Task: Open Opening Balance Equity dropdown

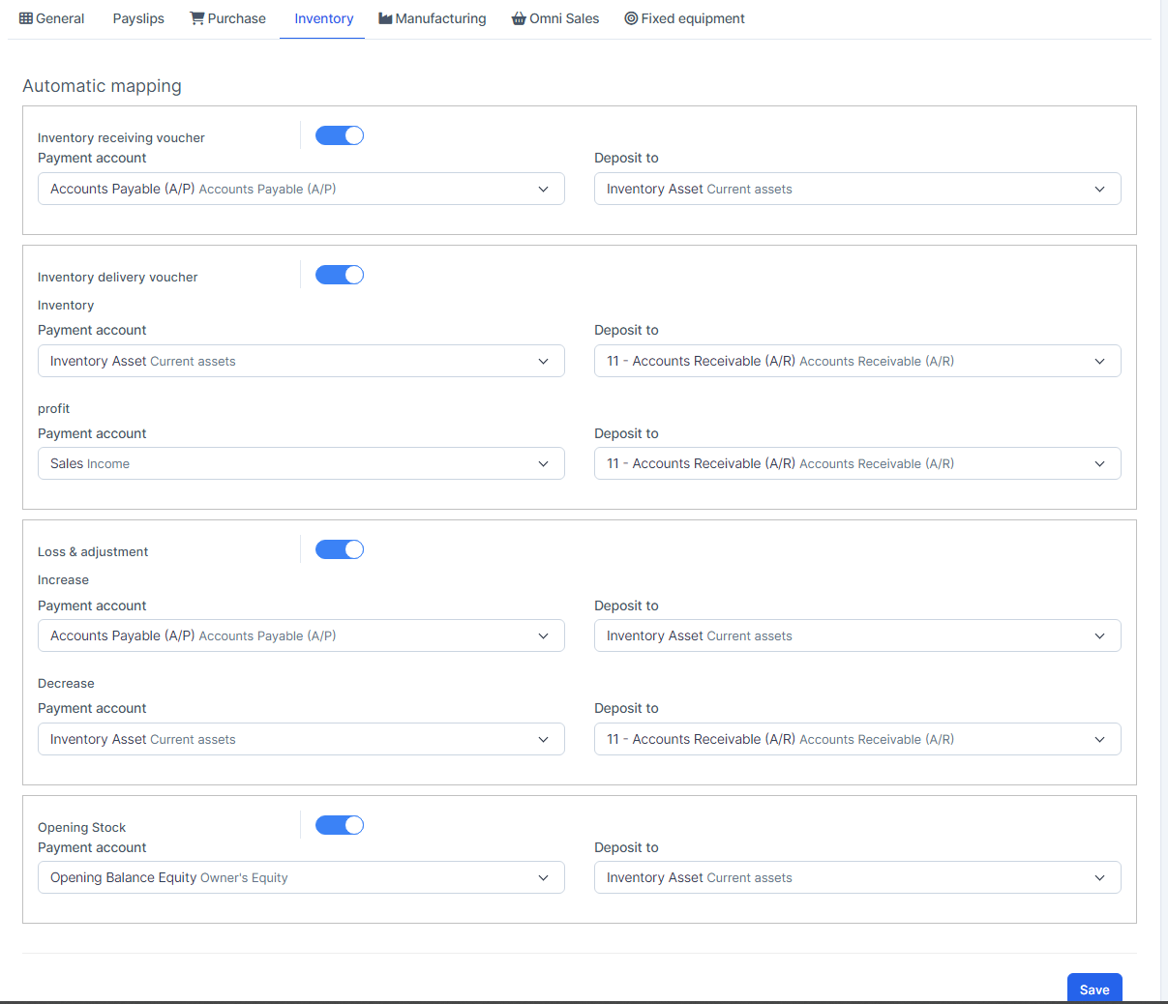Action: 301,877
